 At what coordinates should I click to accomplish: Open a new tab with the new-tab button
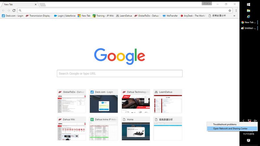[43, 5]
